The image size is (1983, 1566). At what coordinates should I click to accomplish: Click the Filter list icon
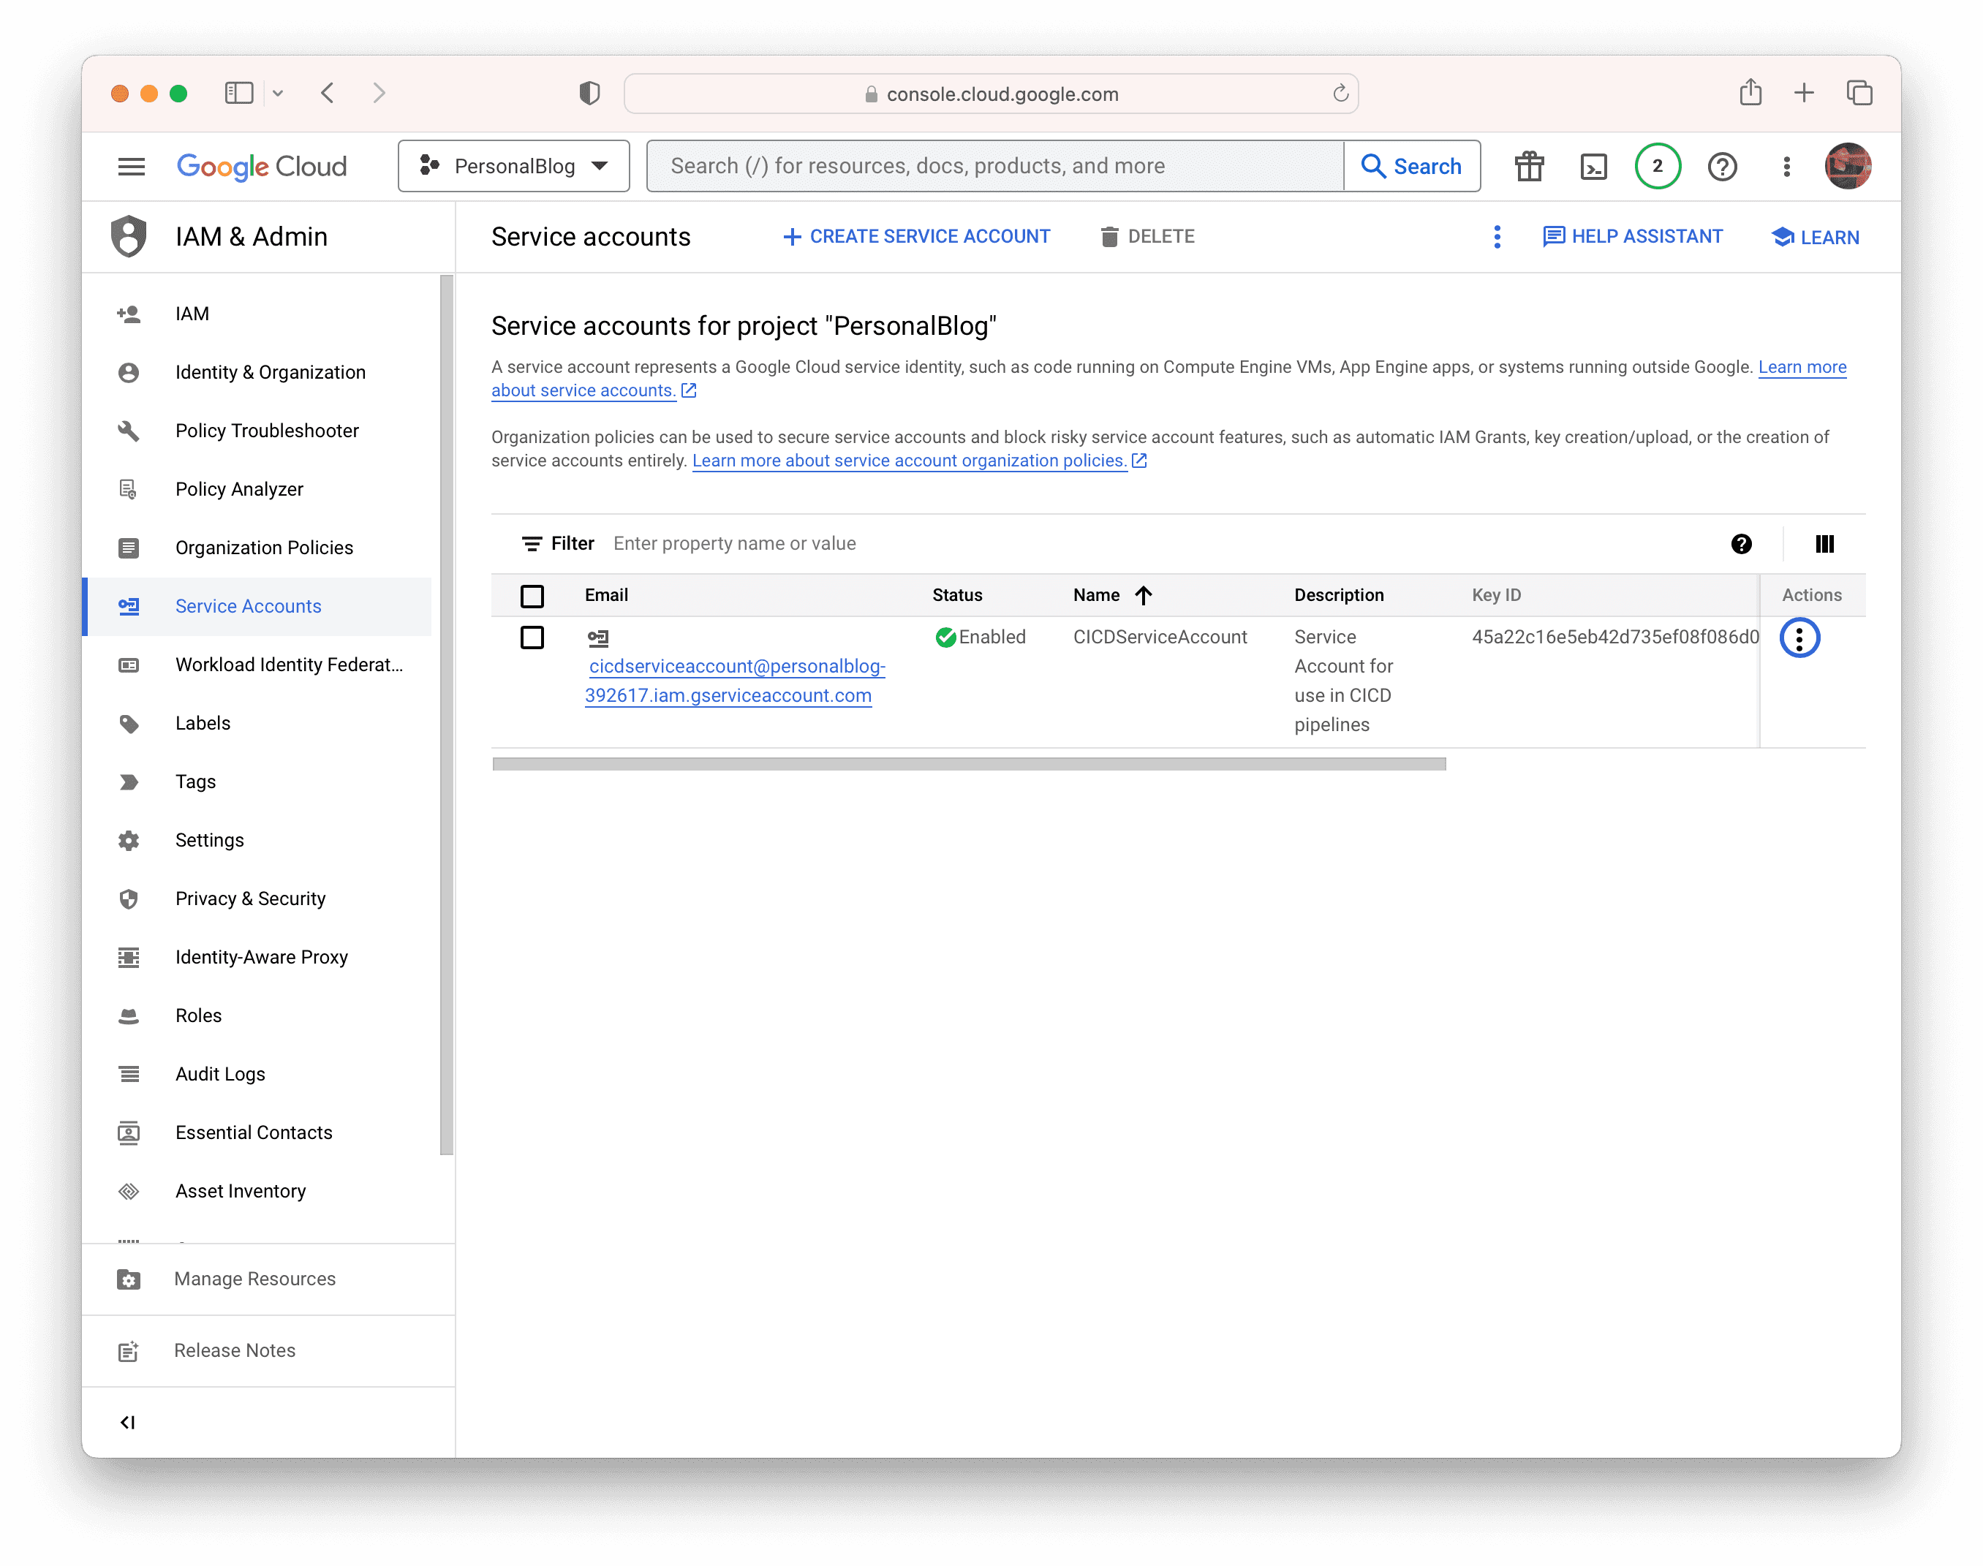coord(531,544)
